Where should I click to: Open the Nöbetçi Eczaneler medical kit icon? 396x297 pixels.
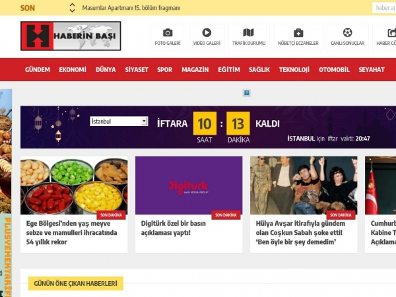298,33
